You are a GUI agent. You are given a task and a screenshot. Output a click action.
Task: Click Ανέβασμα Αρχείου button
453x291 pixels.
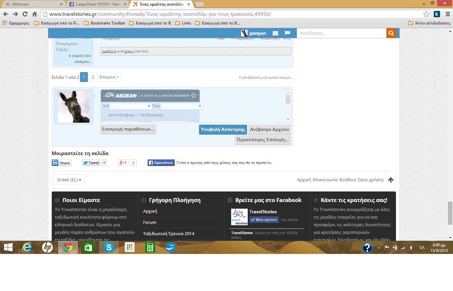click(x=270, y=129)
